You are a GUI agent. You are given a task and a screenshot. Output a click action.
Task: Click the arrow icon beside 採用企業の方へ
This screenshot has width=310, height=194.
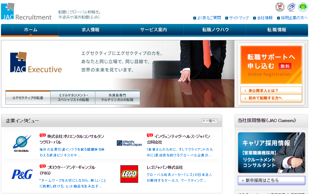click(x=278, y=18)
